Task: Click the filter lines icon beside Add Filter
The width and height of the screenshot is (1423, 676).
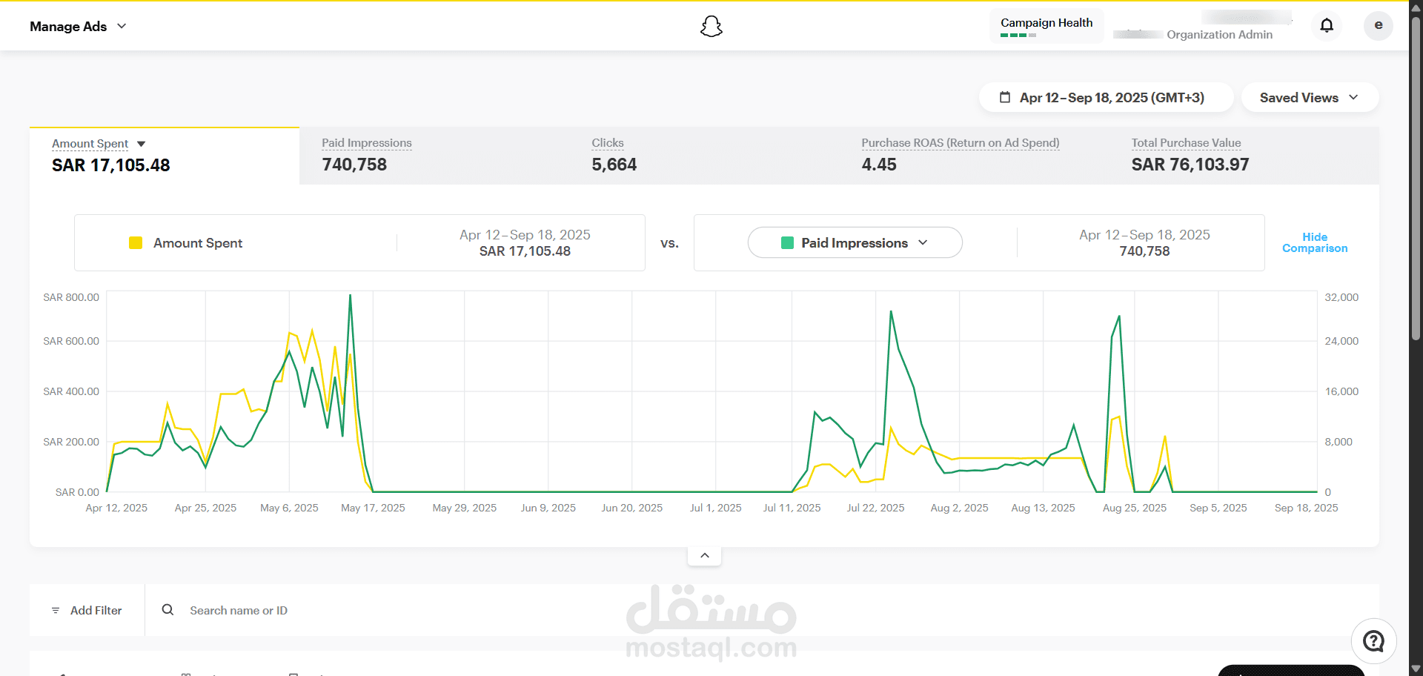Action: (56, 610)
